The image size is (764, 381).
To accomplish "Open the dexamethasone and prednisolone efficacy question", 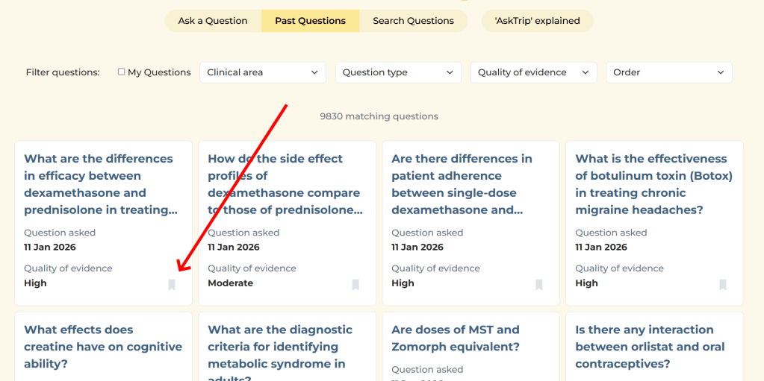I will 99,184.
